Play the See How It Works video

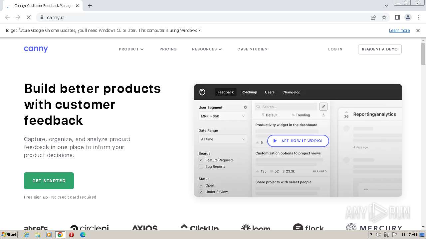click(x=298, y=141)
